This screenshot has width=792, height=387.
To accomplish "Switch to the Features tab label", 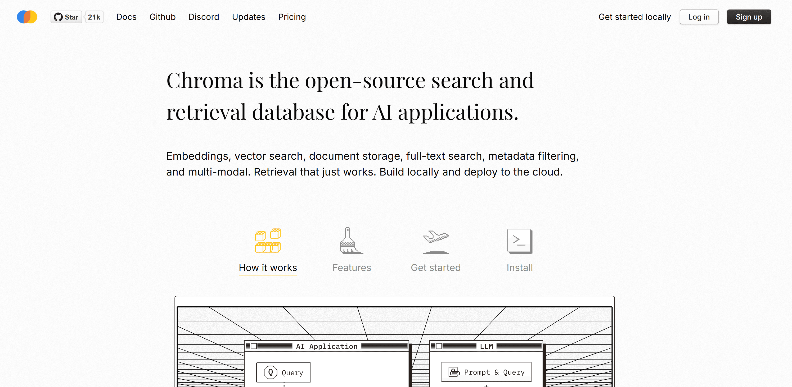I will (352, 268).
